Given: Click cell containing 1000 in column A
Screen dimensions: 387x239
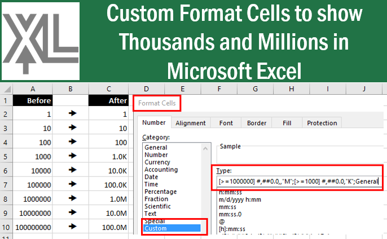Looking at the screenshot, I should click(x=33, y=157).
